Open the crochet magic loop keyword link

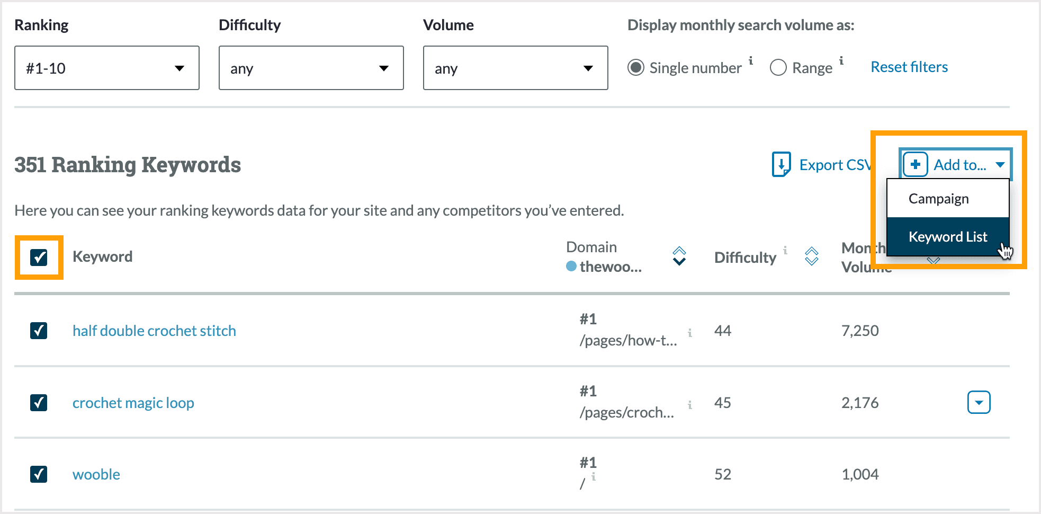[133, 403]
